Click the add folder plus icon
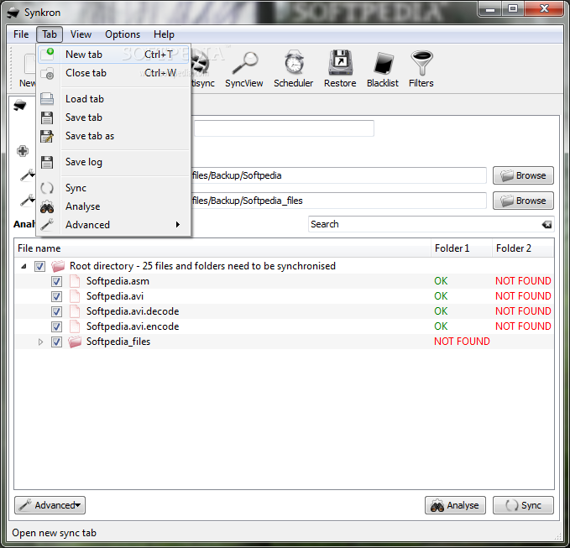 coord(23,151)
